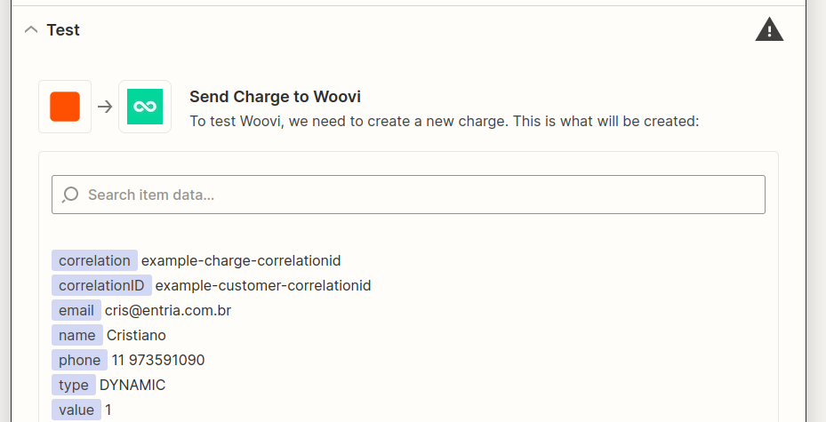Click the arrow between app icons
826x422 pixels.
click(105, 107)
